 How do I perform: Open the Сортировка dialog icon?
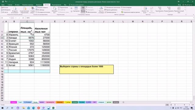tap(76, 9)
